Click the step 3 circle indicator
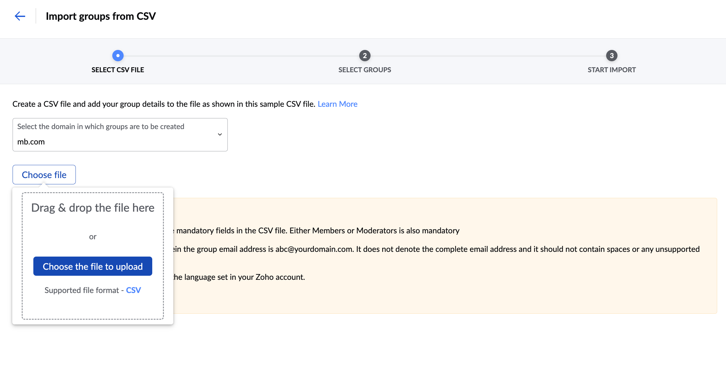The width and height of the screenshot is (726, 380). 612,56
